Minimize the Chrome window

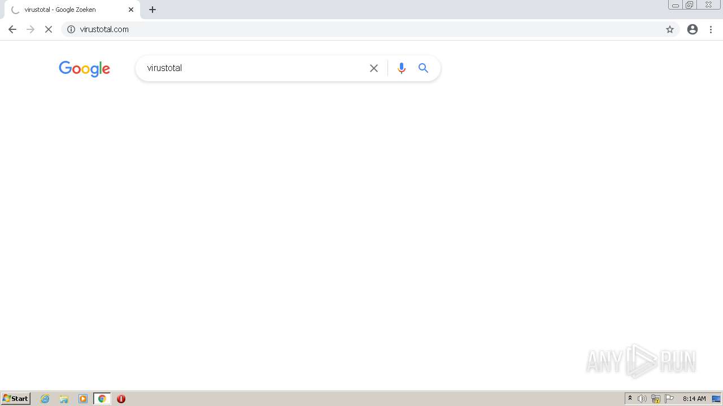[x=676, y=5]
